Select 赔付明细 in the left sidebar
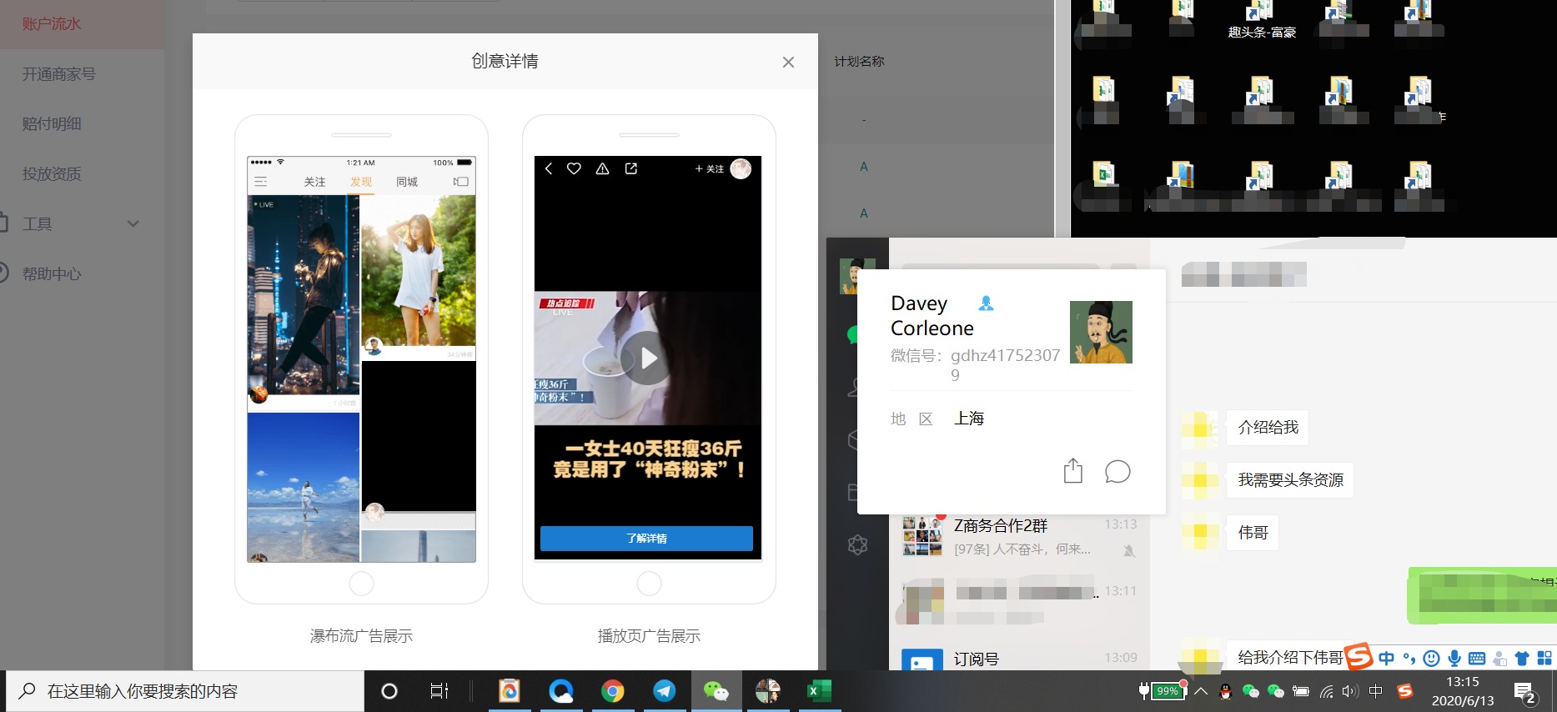The width and height of the screenshot is (1557, 712). [52, 123]
